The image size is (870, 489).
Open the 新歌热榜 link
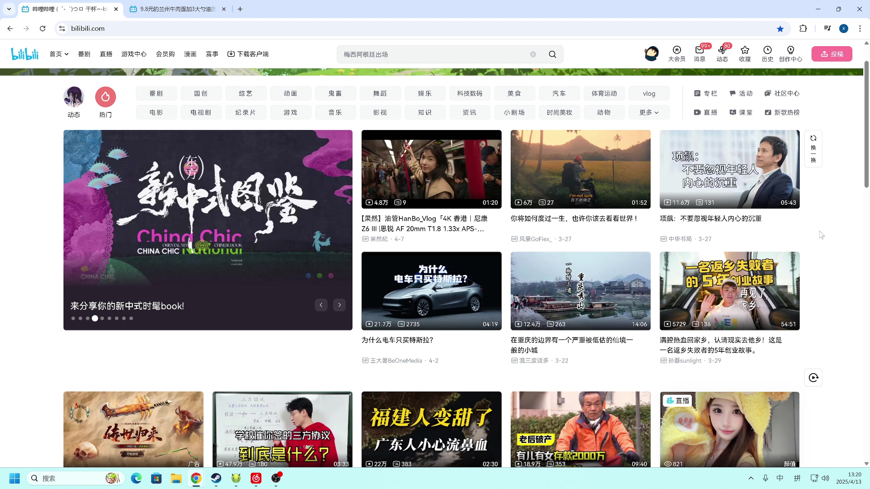(x=782, y=112)
